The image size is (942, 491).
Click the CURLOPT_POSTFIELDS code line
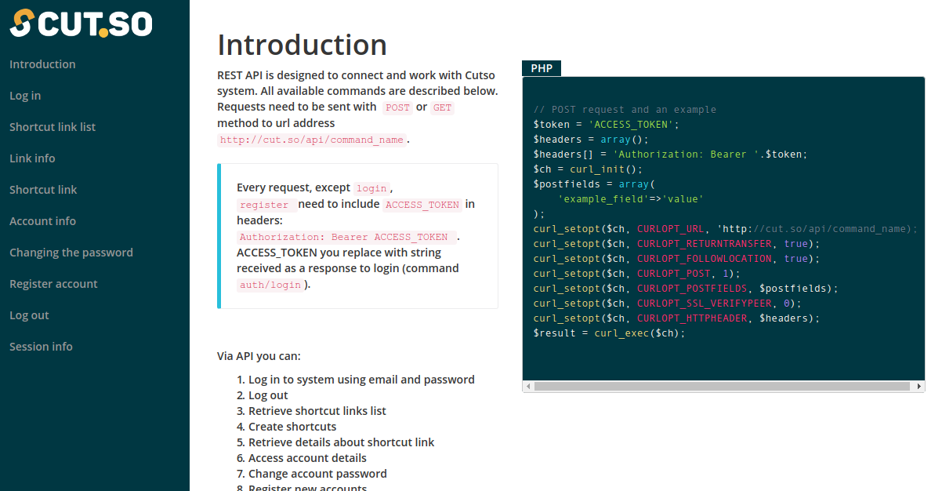pyautogui.click(x=686, y=289)
